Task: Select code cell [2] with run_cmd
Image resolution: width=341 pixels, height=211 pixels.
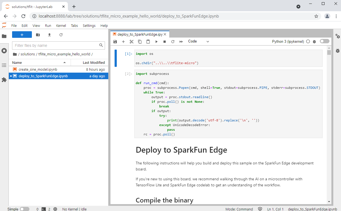Action: tap(228, 104)
